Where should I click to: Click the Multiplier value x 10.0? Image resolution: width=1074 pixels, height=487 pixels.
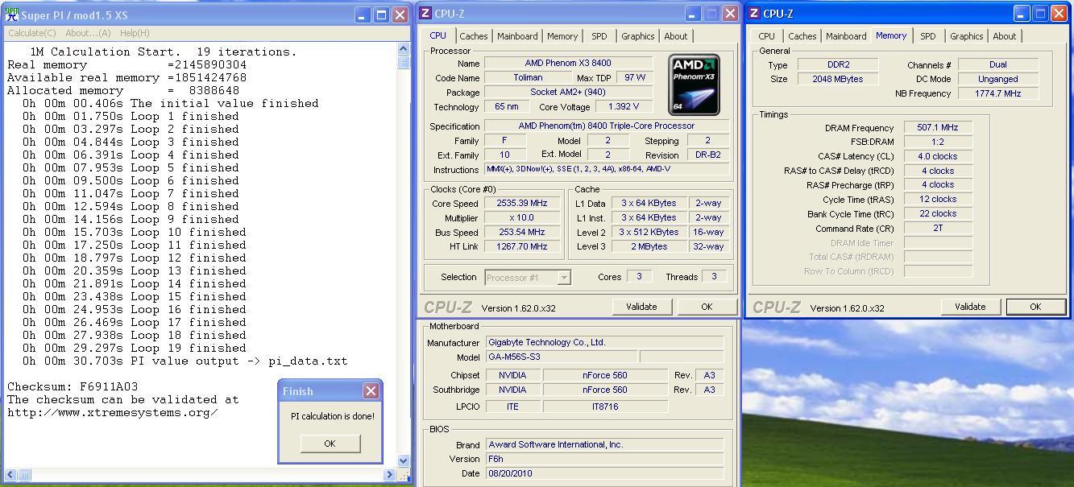coord(522,218)
